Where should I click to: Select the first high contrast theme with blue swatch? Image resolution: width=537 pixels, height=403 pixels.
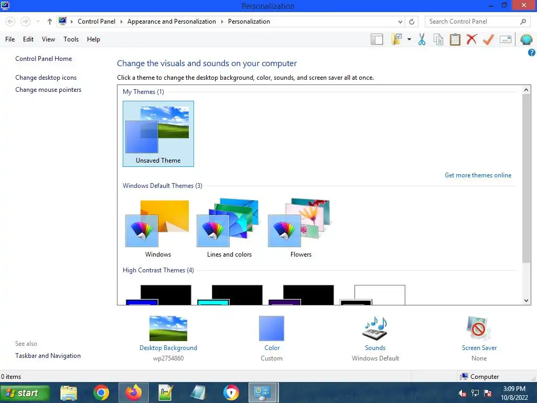point(158,295)
